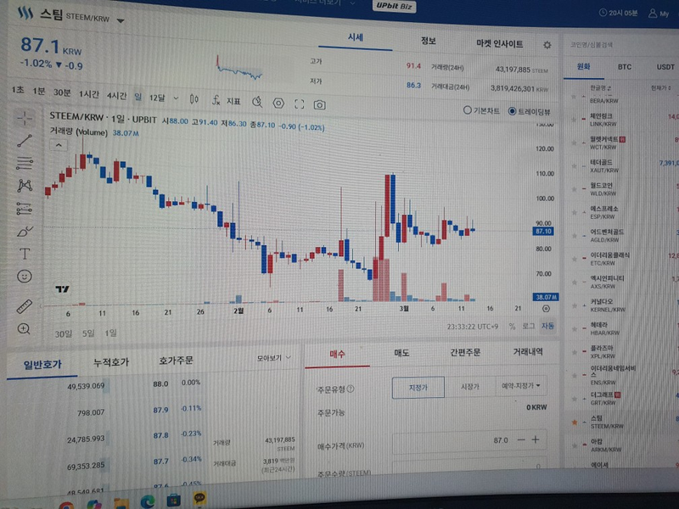Increase the buy price with plus stepper
The height and width of the screenshot is (509, 679).
click(536, 439)
